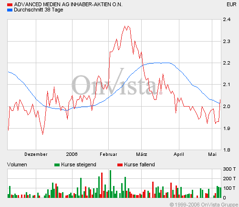Click the 1.8 price axis label
The image size is (239, 207).
pos(227,150)
